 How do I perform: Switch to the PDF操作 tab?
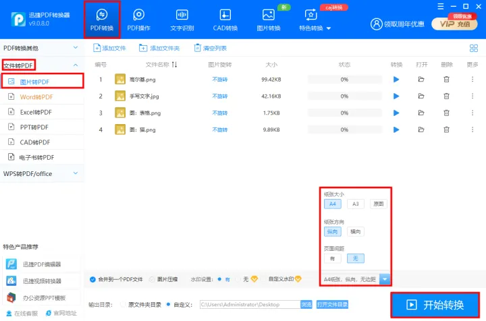(x=138, y=20)
